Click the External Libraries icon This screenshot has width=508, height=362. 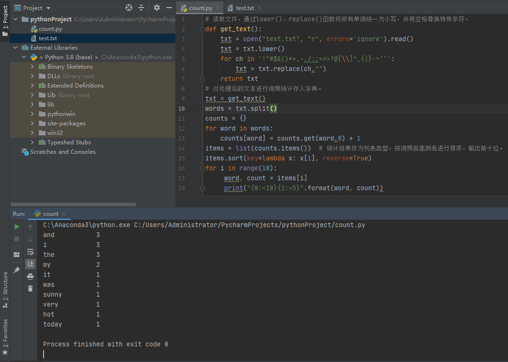point(25,47)
